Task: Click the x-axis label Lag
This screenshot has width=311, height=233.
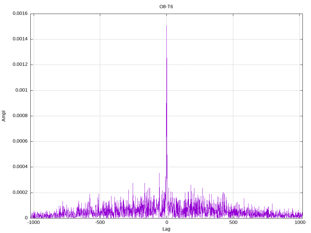Action: coord(166,229)
